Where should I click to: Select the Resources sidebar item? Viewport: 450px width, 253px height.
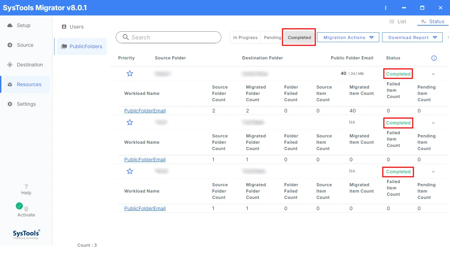25,84
